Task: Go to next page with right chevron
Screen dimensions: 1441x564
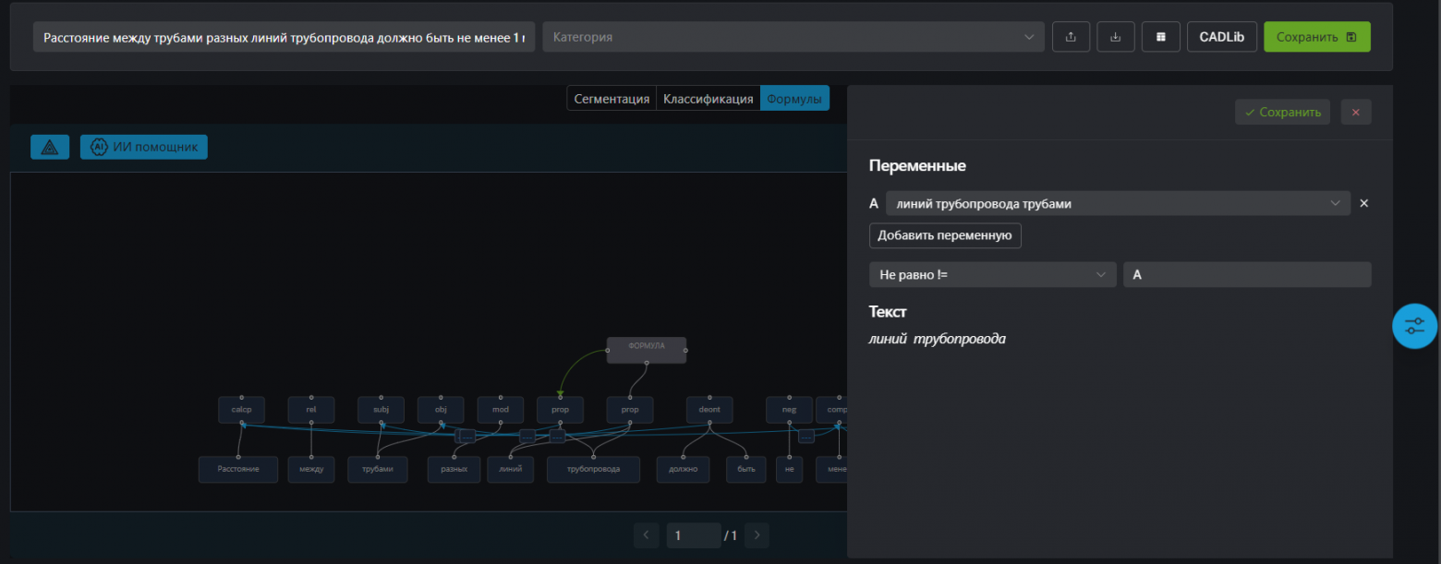Action: point(757,535)
